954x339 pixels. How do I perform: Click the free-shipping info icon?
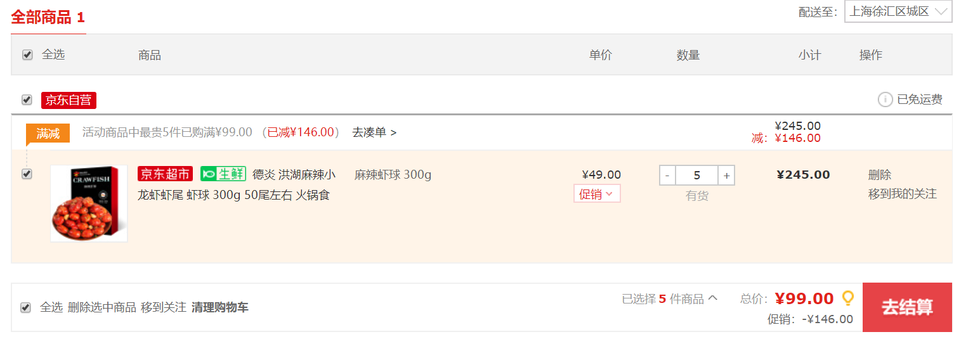[x=885, y=99]
